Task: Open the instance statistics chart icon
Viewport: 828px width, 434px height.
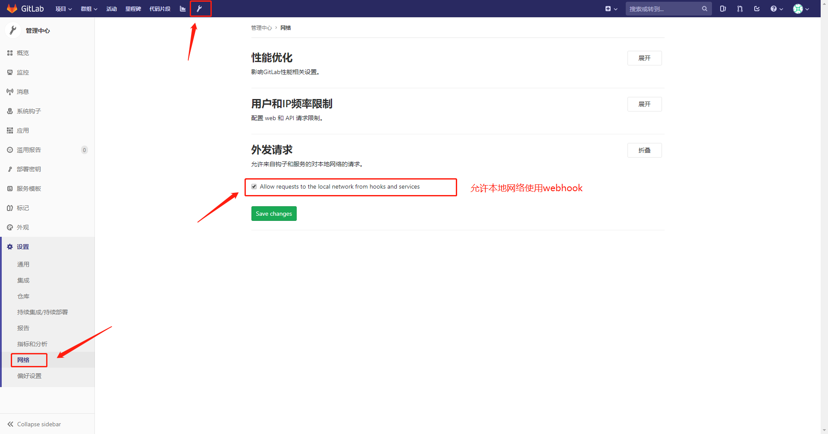Action: coord(182,9)
